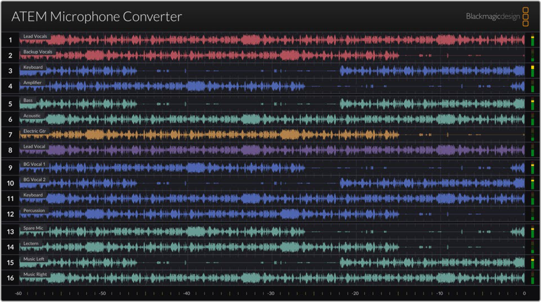Select the BG Vocal 2 label
The width and height of the screenshot is (541, 302).
34,179
